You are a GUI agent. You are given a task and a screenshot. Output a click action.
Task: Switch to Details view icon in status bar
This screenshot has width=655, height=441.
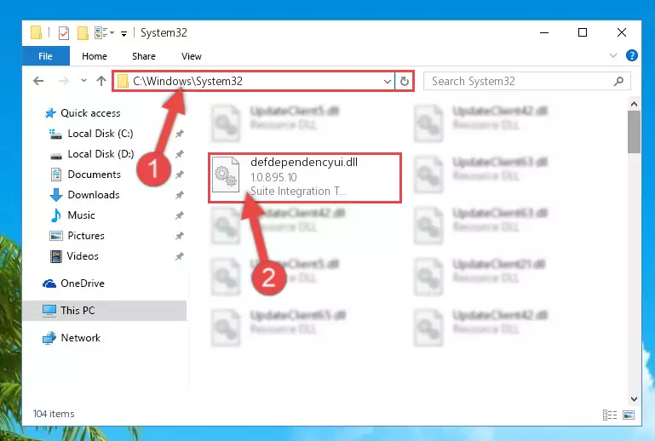coord(610,415)
